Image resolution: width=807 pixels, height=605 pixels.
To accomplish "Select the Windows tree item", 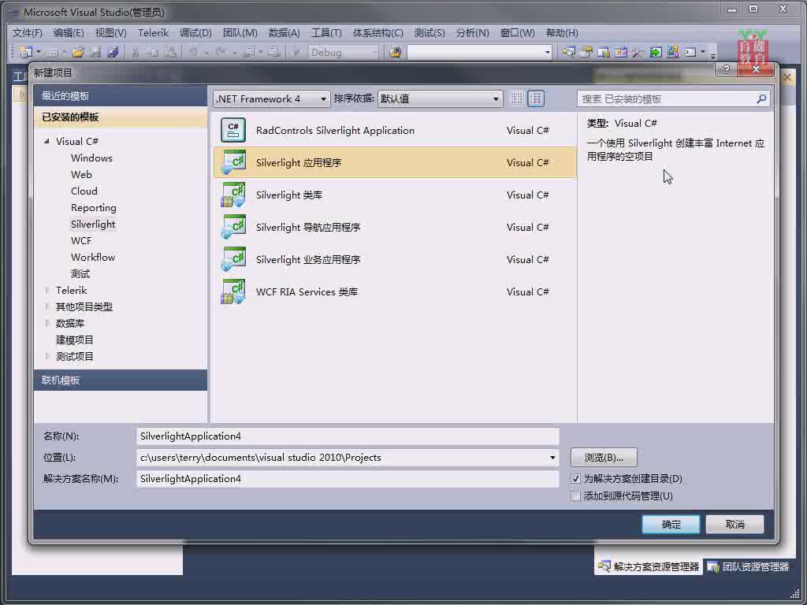I will point(91,158).
